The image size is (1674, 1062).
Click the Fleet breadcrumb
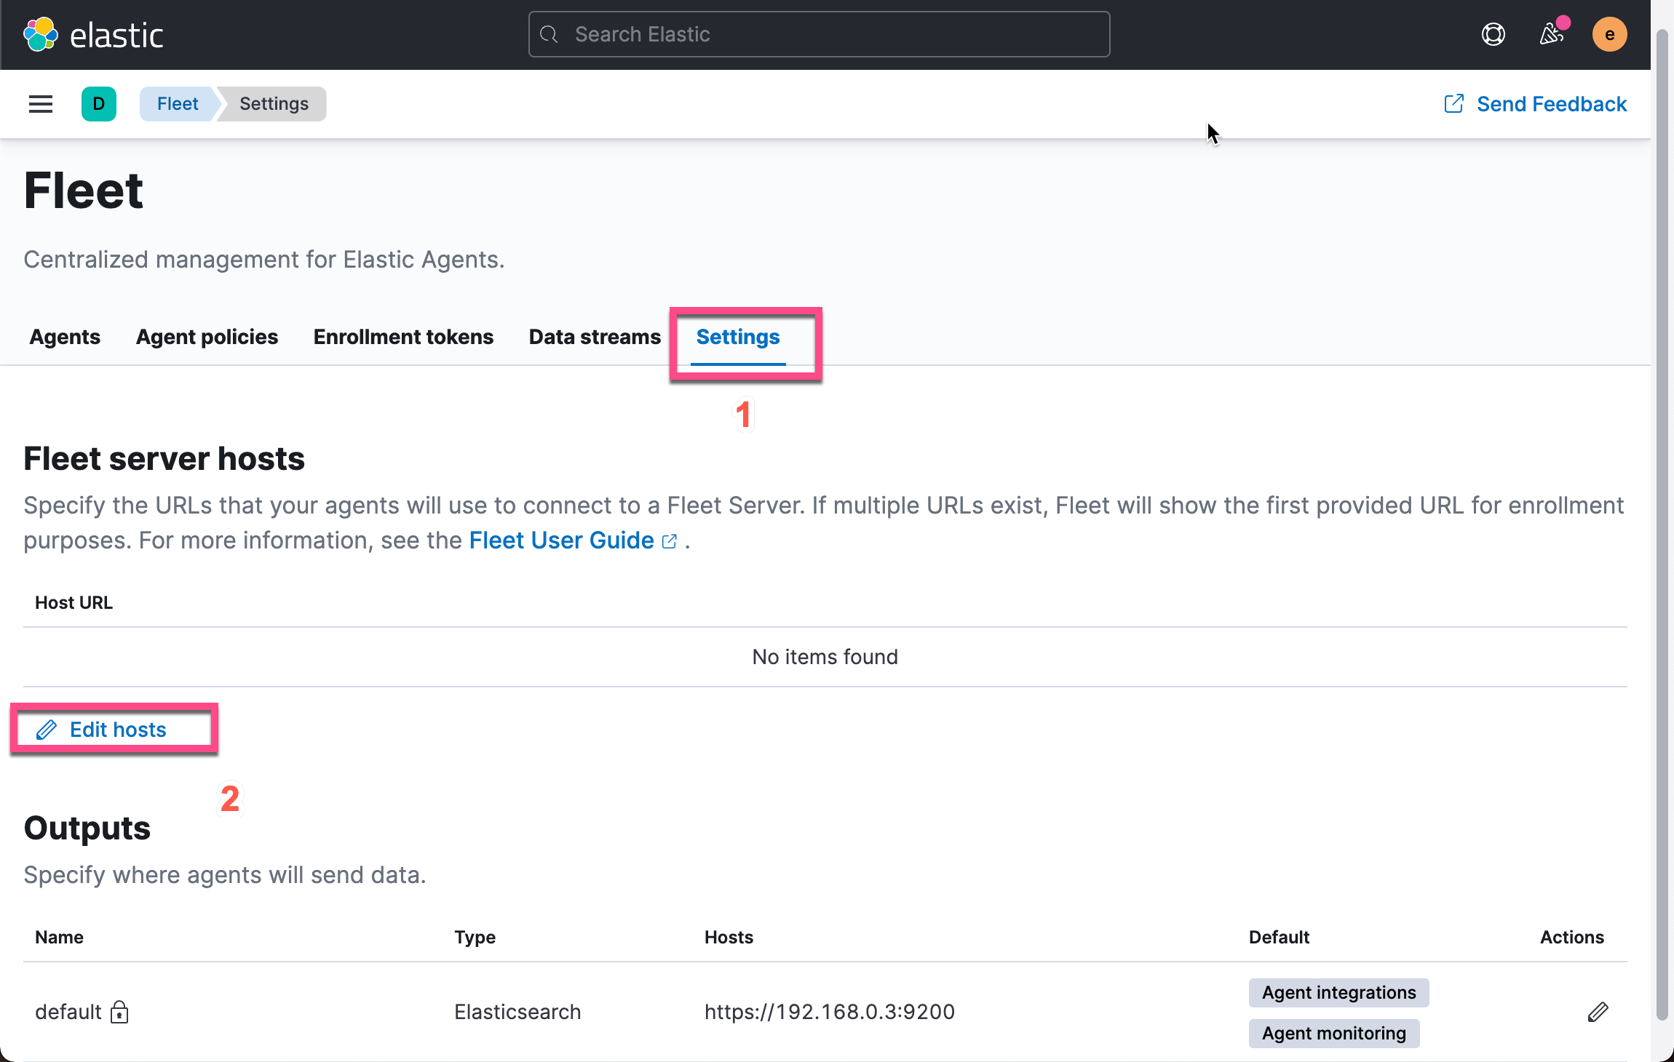[x=178, y=104]
